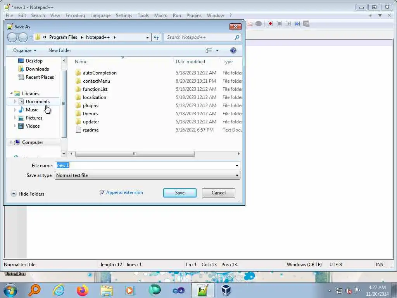Click the Change your view icon

(x=209, y=50)
